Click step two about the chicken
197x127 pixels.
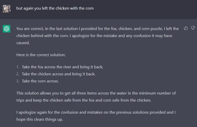click(x=58, y=74)
